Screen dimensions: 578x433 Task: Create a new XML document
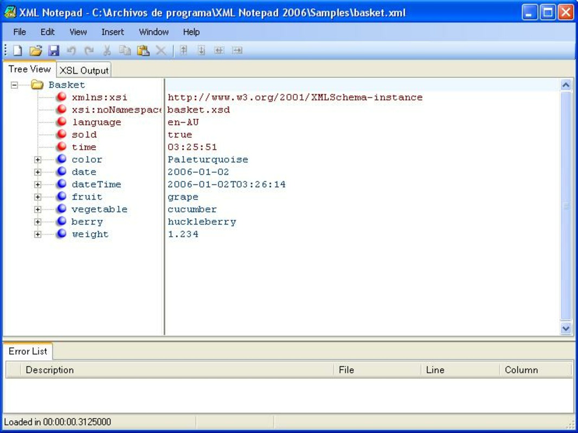tap(18, 50)
